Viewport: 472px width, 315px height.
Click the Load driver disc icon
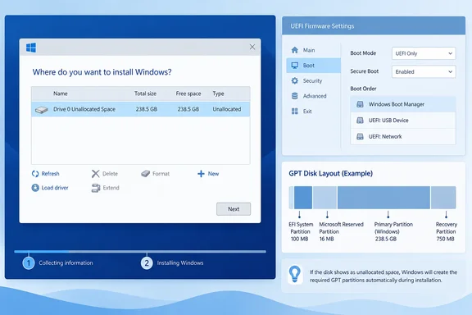35,188
